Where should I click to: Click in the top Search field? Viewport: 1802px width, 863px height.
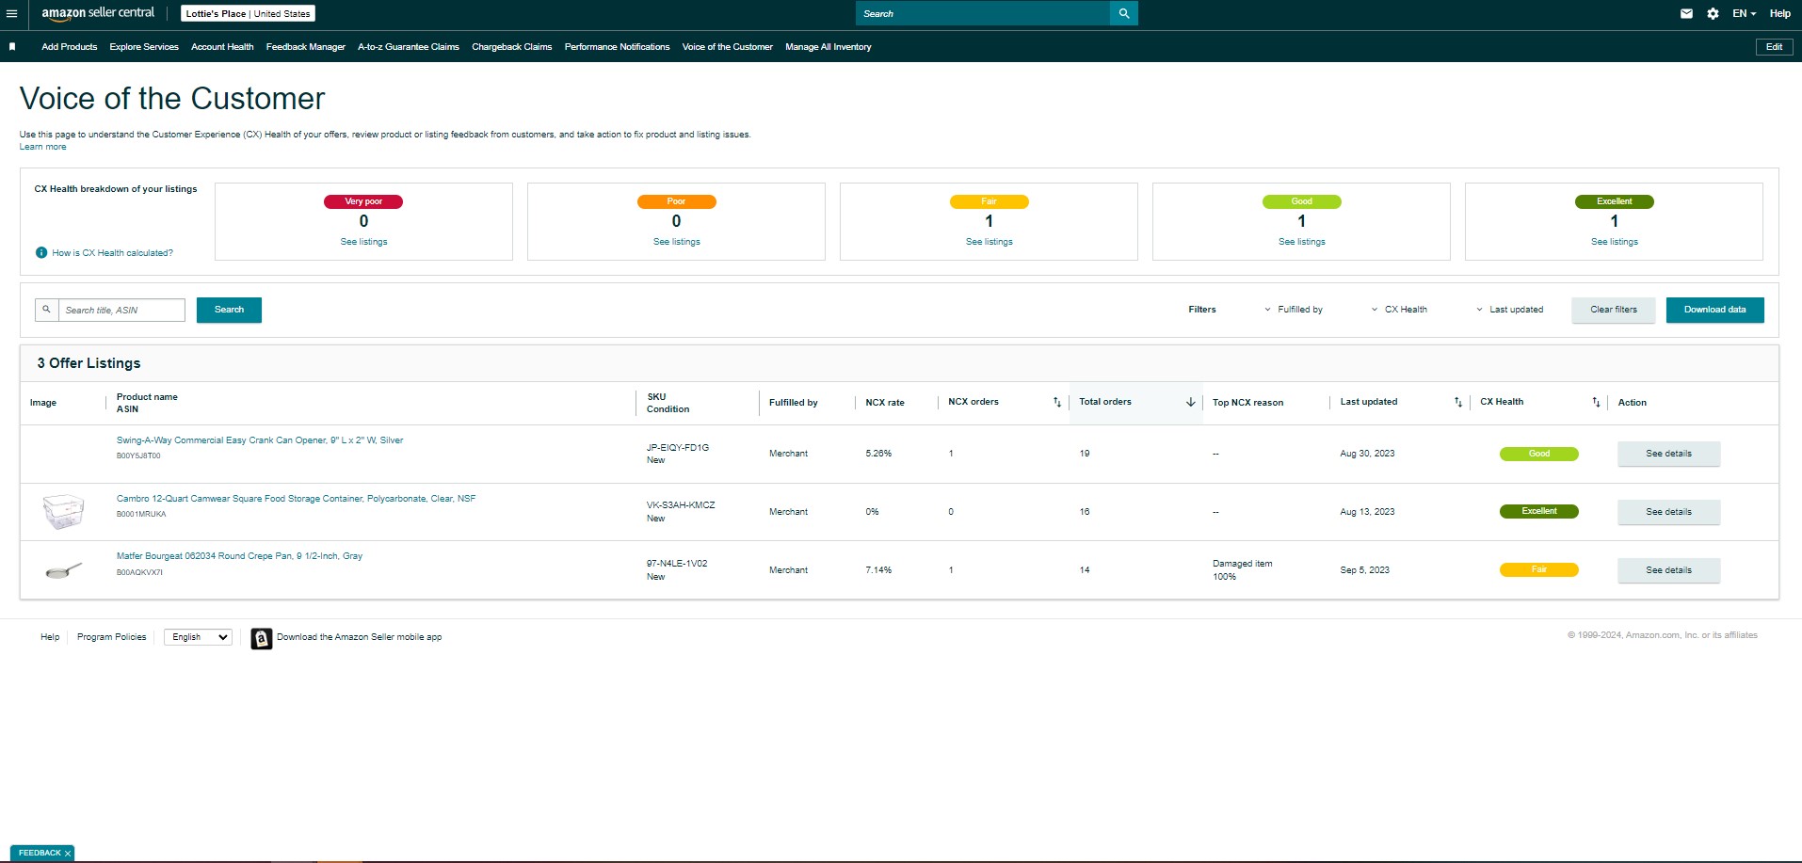[x=983, y=13]
